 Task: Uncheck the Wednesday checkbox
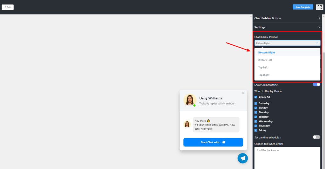click(x=256, y=121)
